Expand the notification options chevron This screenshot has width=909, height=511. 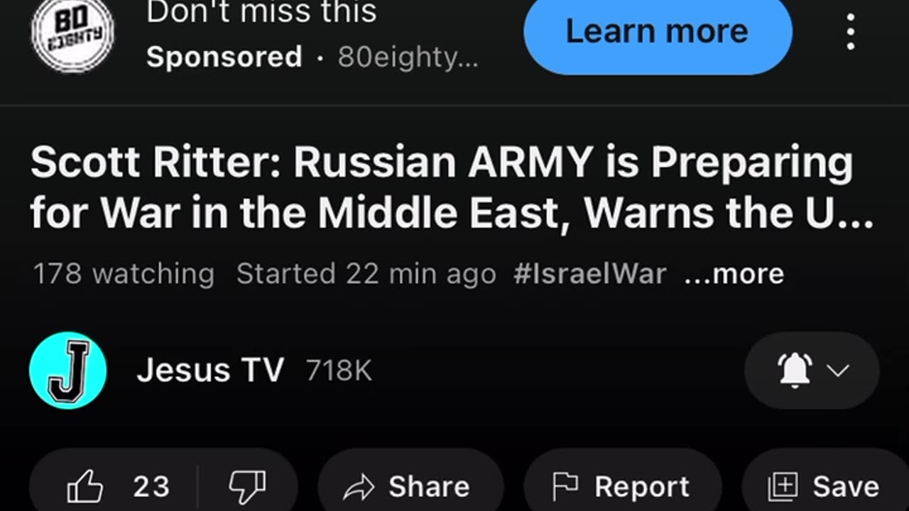pyautogui.click(x=839, y=370)
